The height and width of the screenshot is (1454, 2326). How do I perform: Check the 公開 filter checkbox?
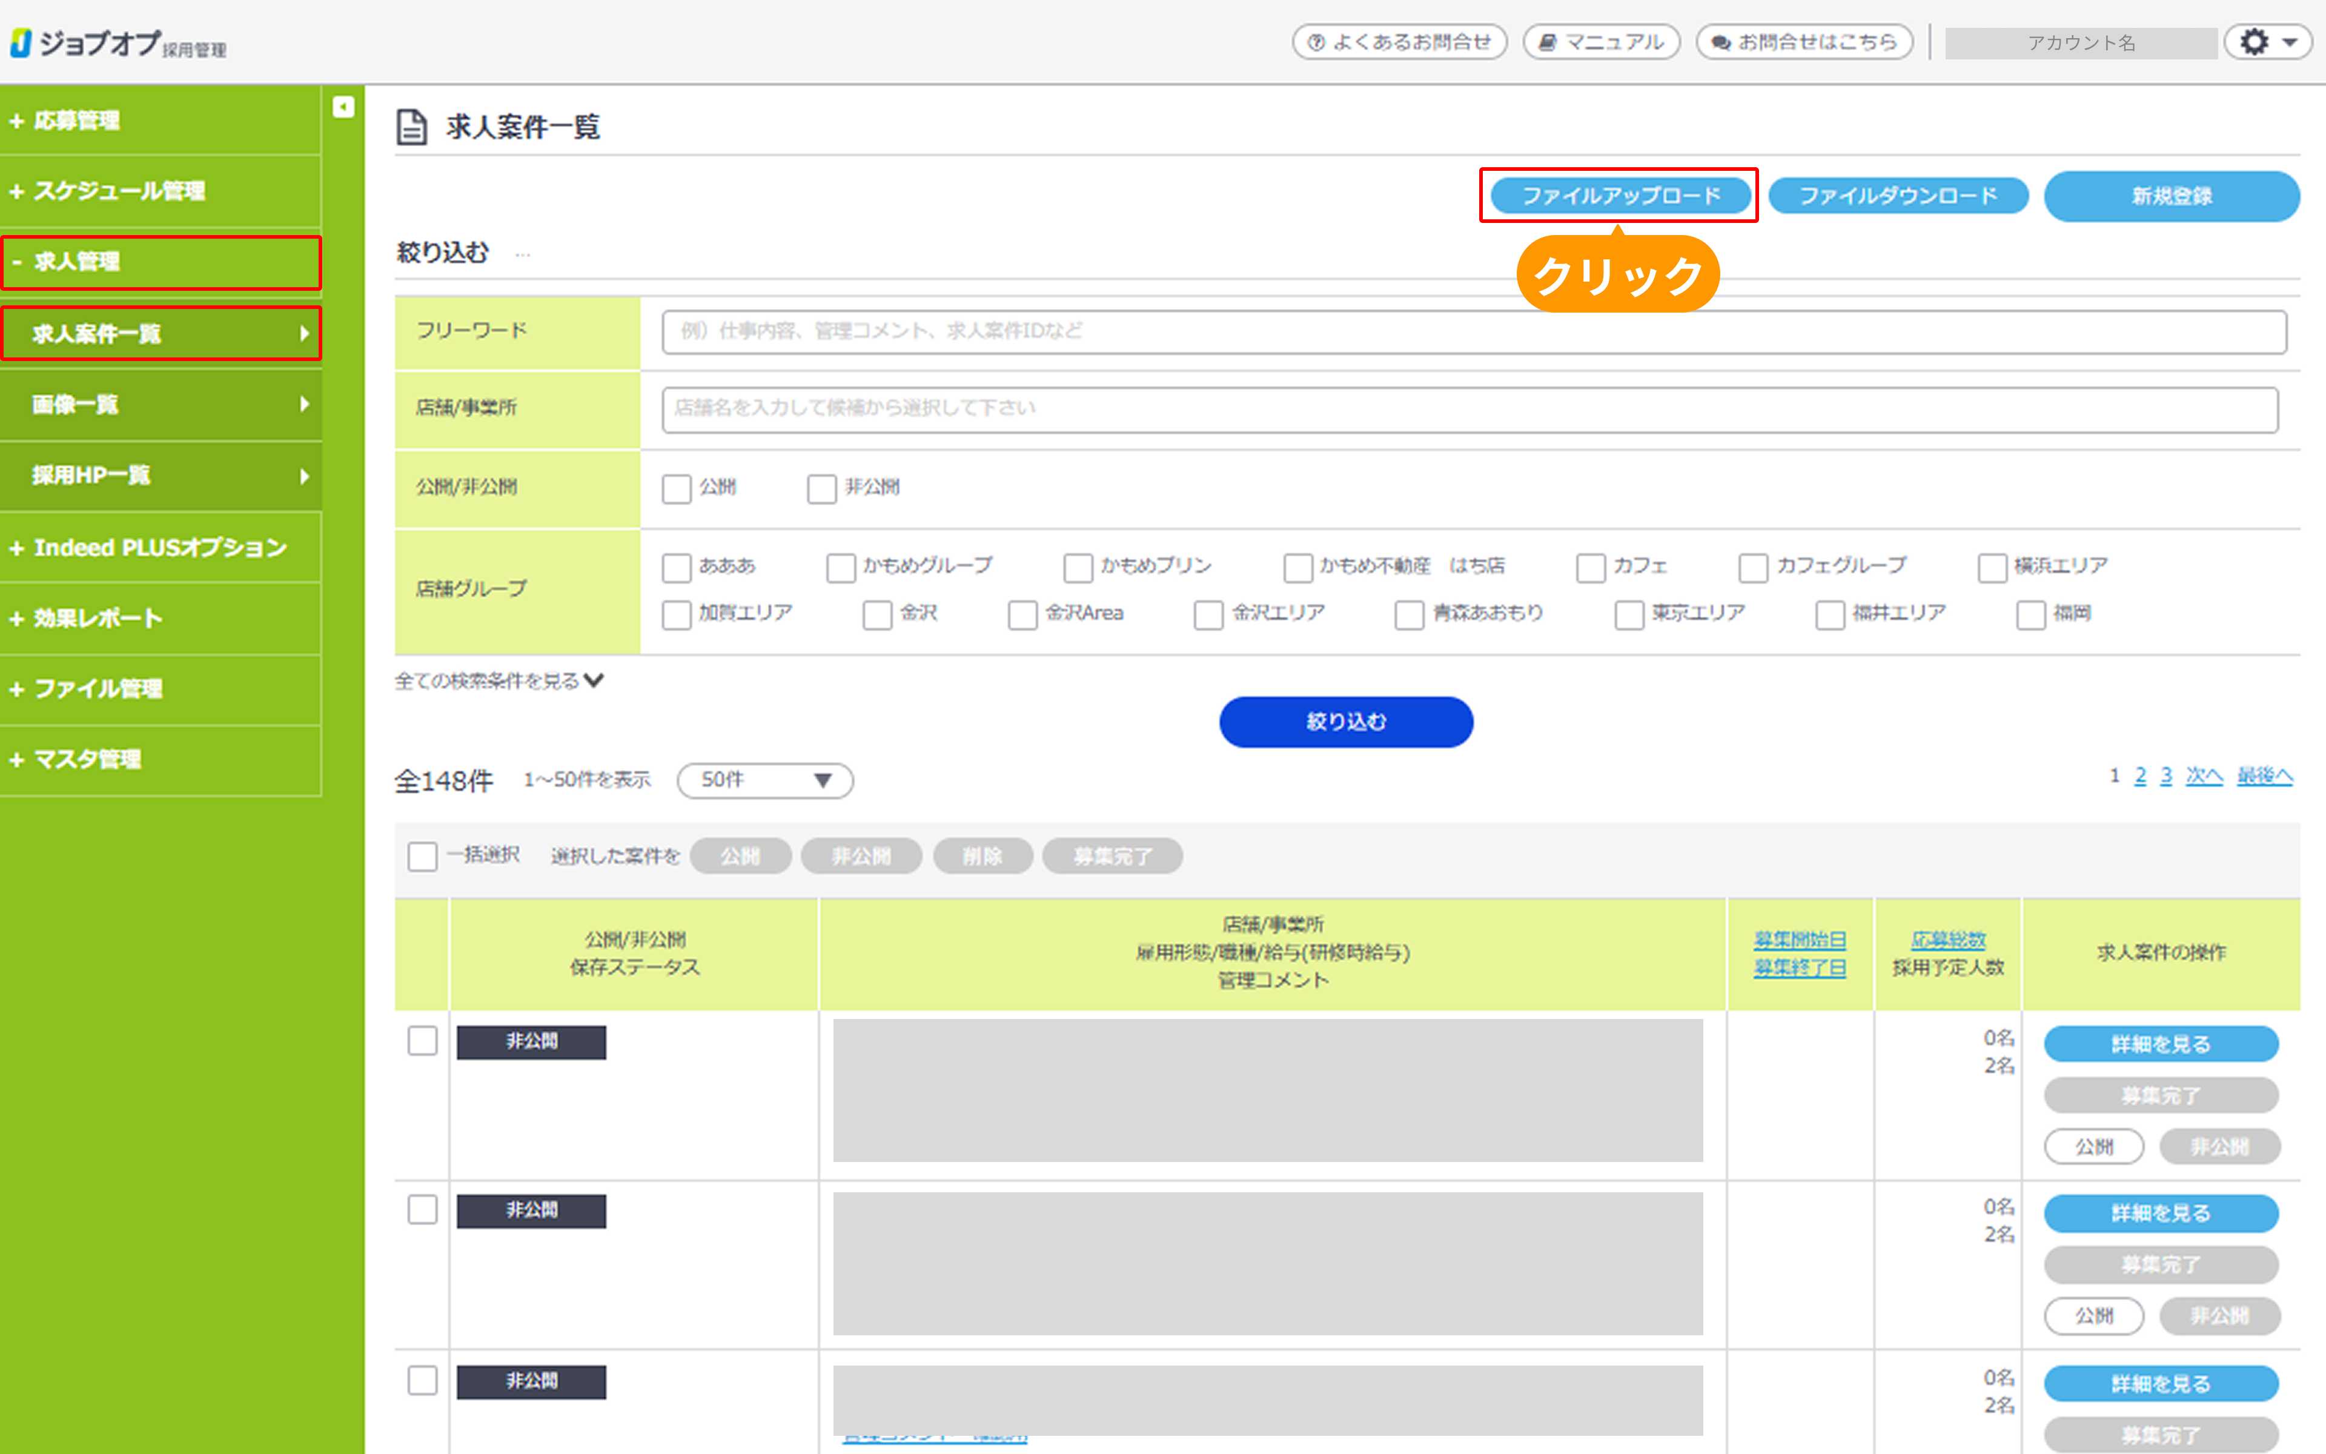pos(677,488)
